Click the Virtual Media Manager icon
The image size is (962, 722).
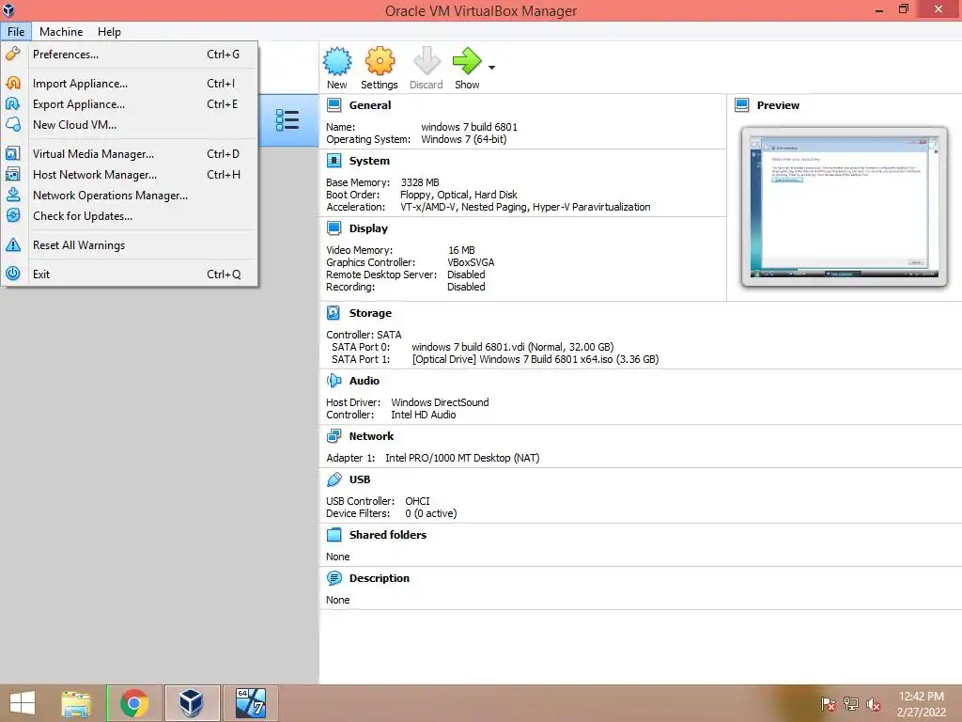(x=13, y=153)
